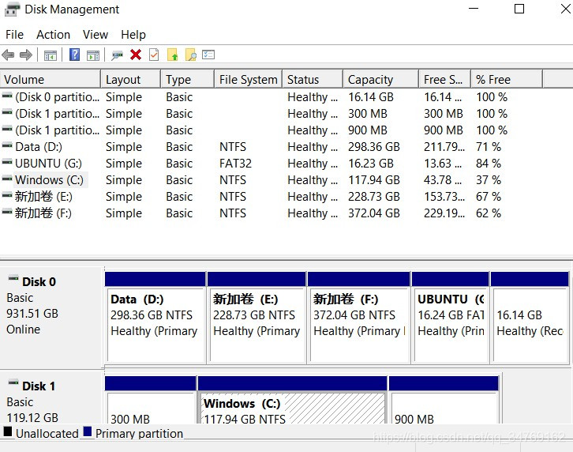Click the blue Primary partition legend swatch
This screenshot has height=452, width=573.
(x=88, y=432)
